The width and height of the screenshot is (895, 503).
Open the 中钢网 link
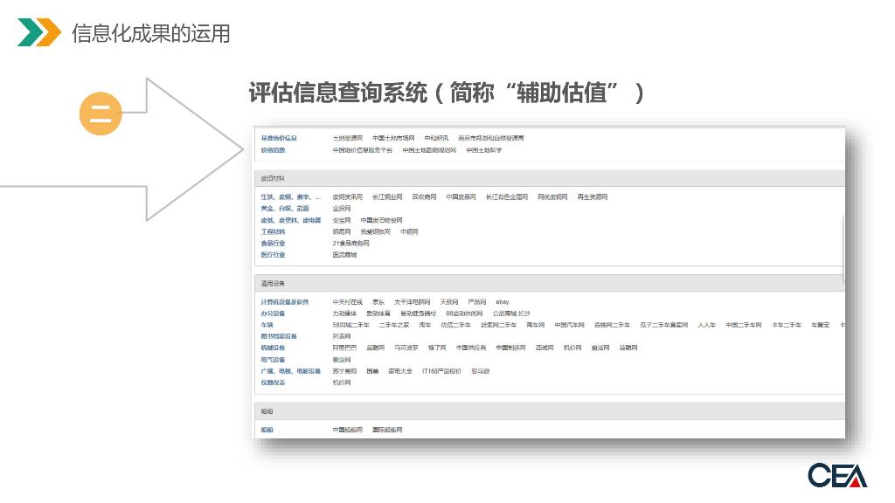[409, 231]
